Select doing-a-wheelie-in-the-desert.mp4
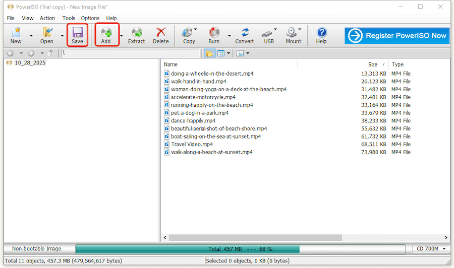This screenshot has height=268, width=454. coord(212,74)
